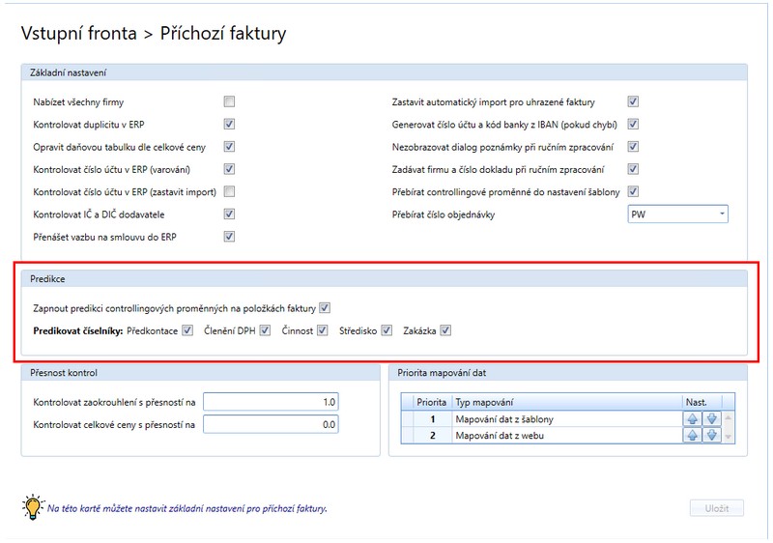Toggle 'Zapnout predikci controllingových proměnných' checkbox
Screen dimensions: 773x543
click(x=325, y=308)
